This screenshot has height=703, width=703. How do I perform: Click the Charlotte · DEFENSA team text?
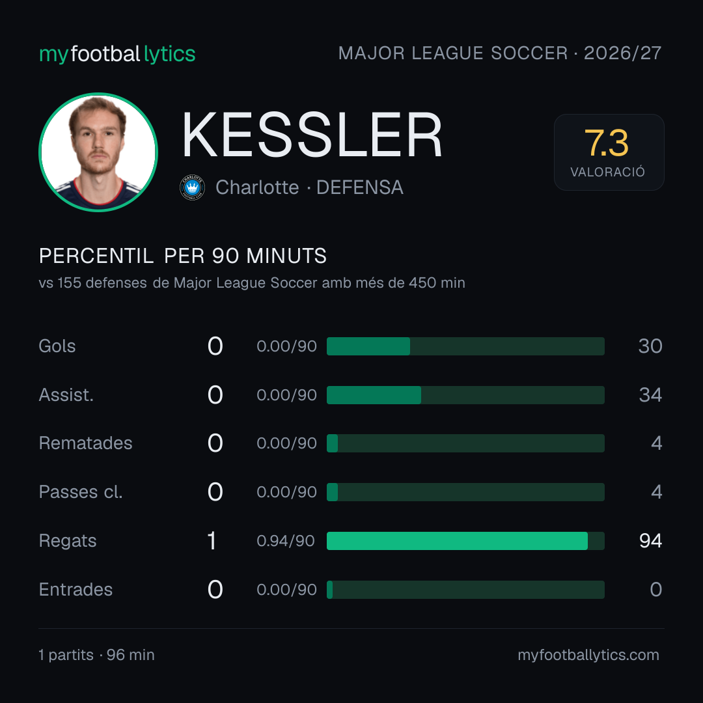pyautogui.click(x=309, y=187)
